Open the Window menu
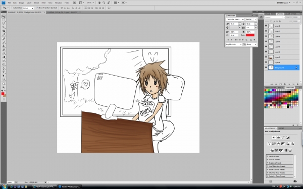The width and height of the screenshot is (303, 189). [59, 3]
